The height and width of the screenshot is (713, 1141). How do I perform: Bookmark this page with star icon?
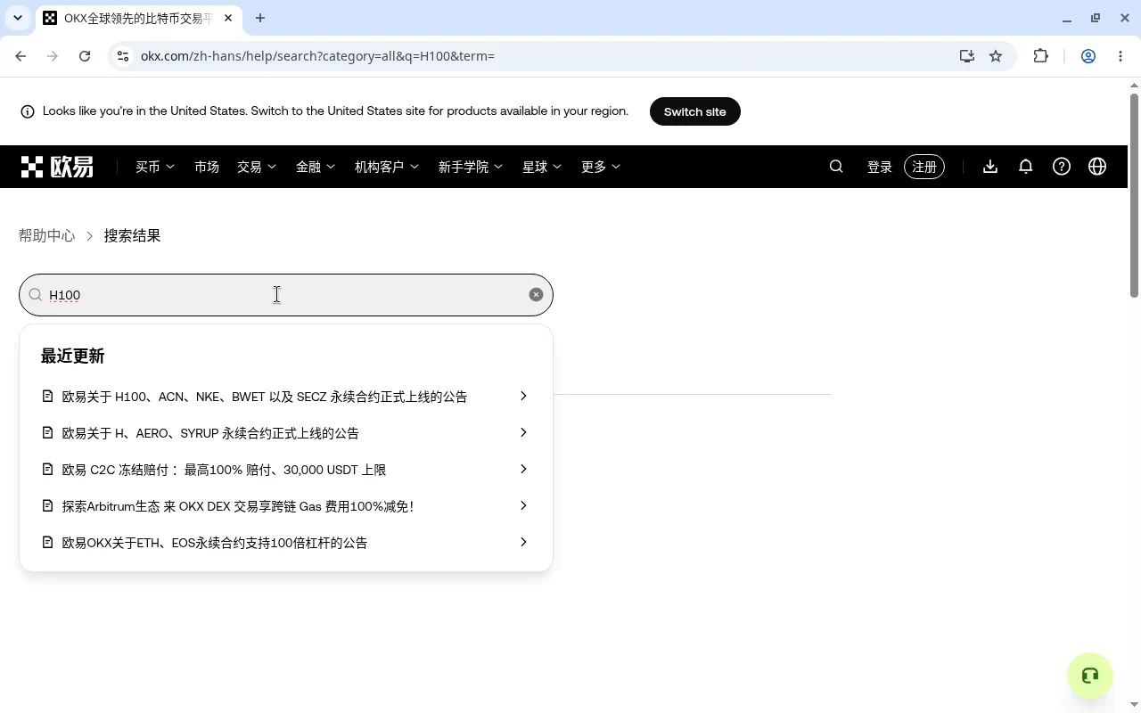click(996, 56)
